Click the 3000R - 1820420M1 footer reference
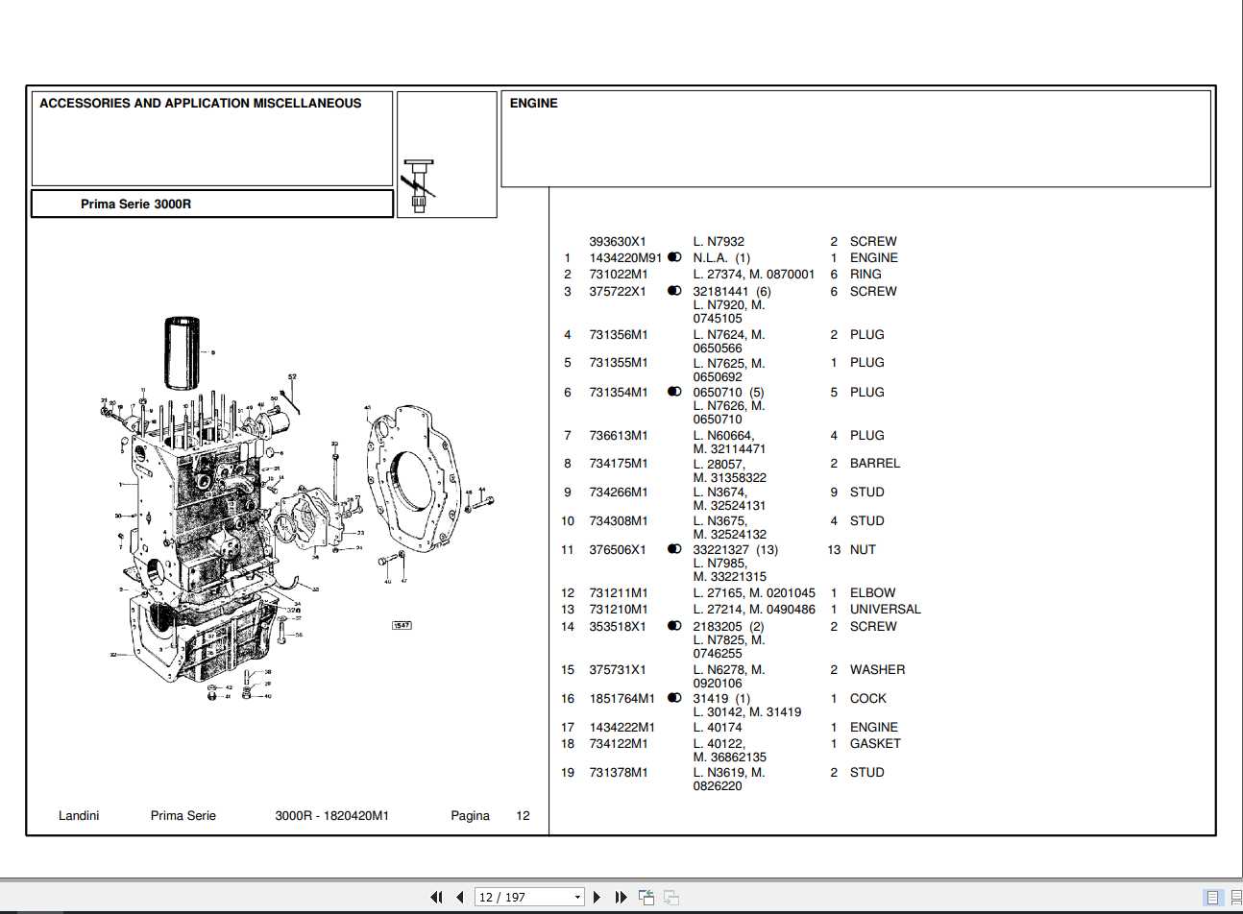The image size is (1243, 914). [331, 815]
